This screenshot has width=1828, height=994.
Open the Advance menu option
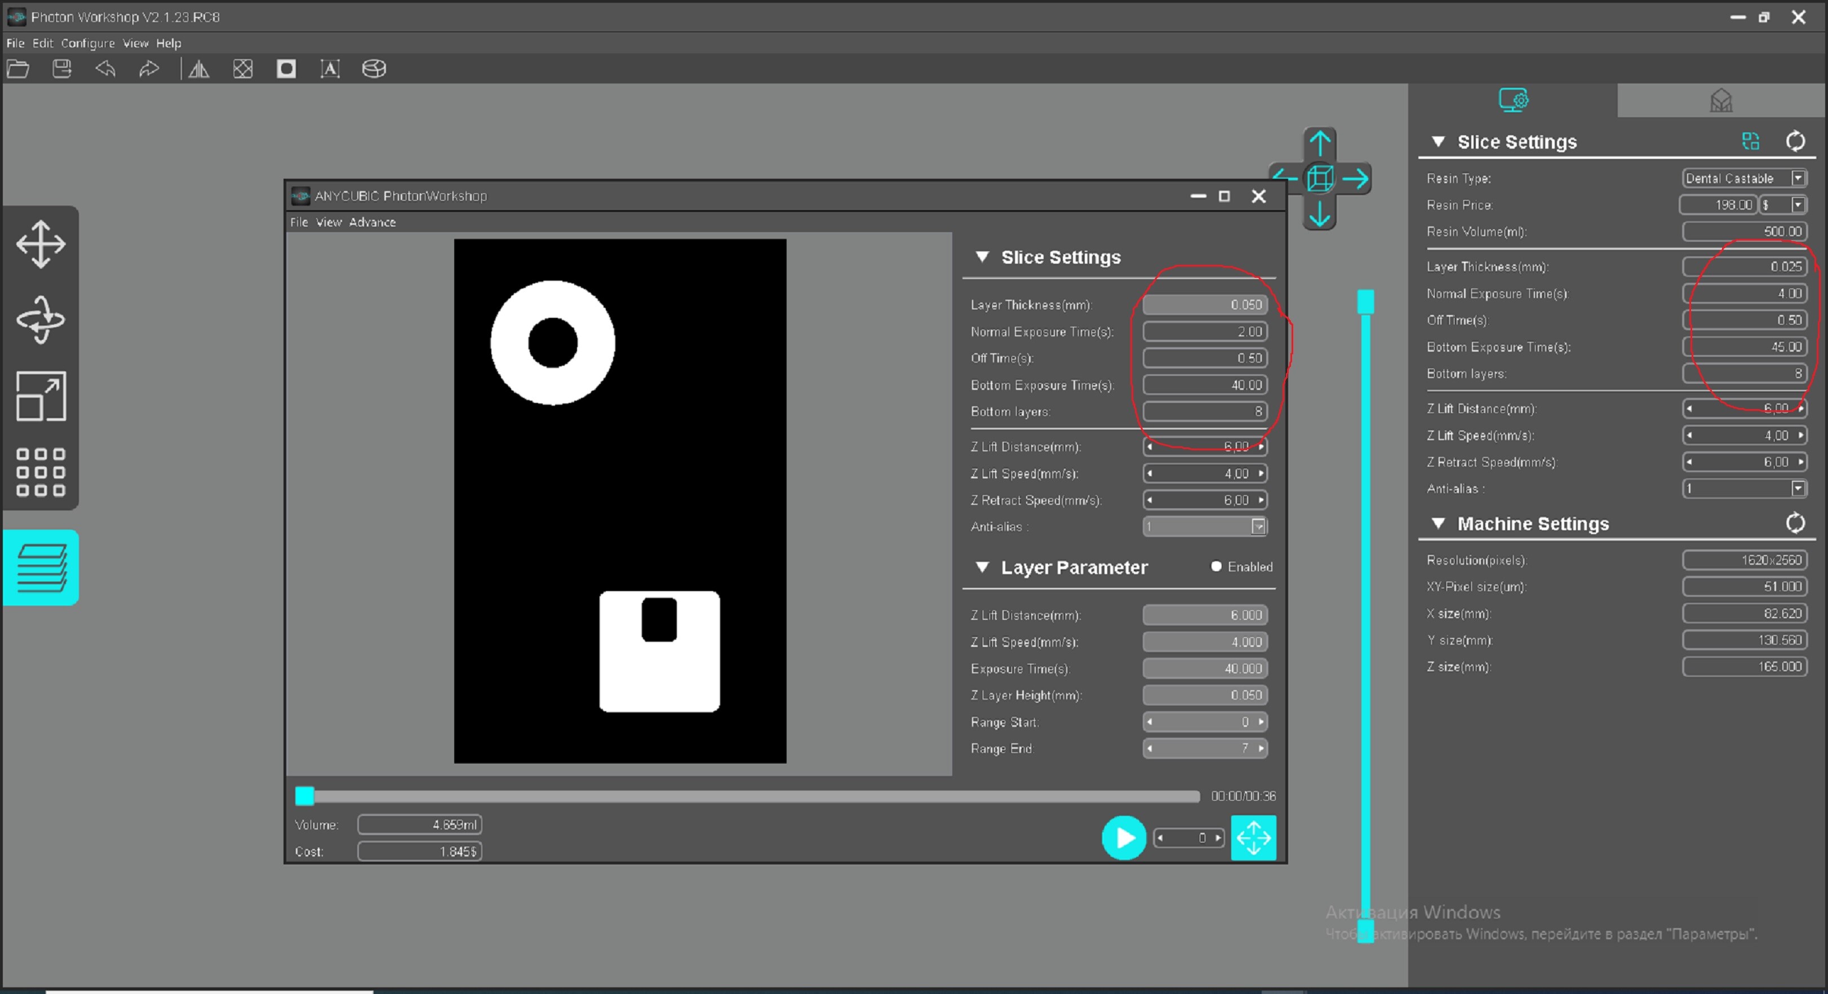pos(371,221)
